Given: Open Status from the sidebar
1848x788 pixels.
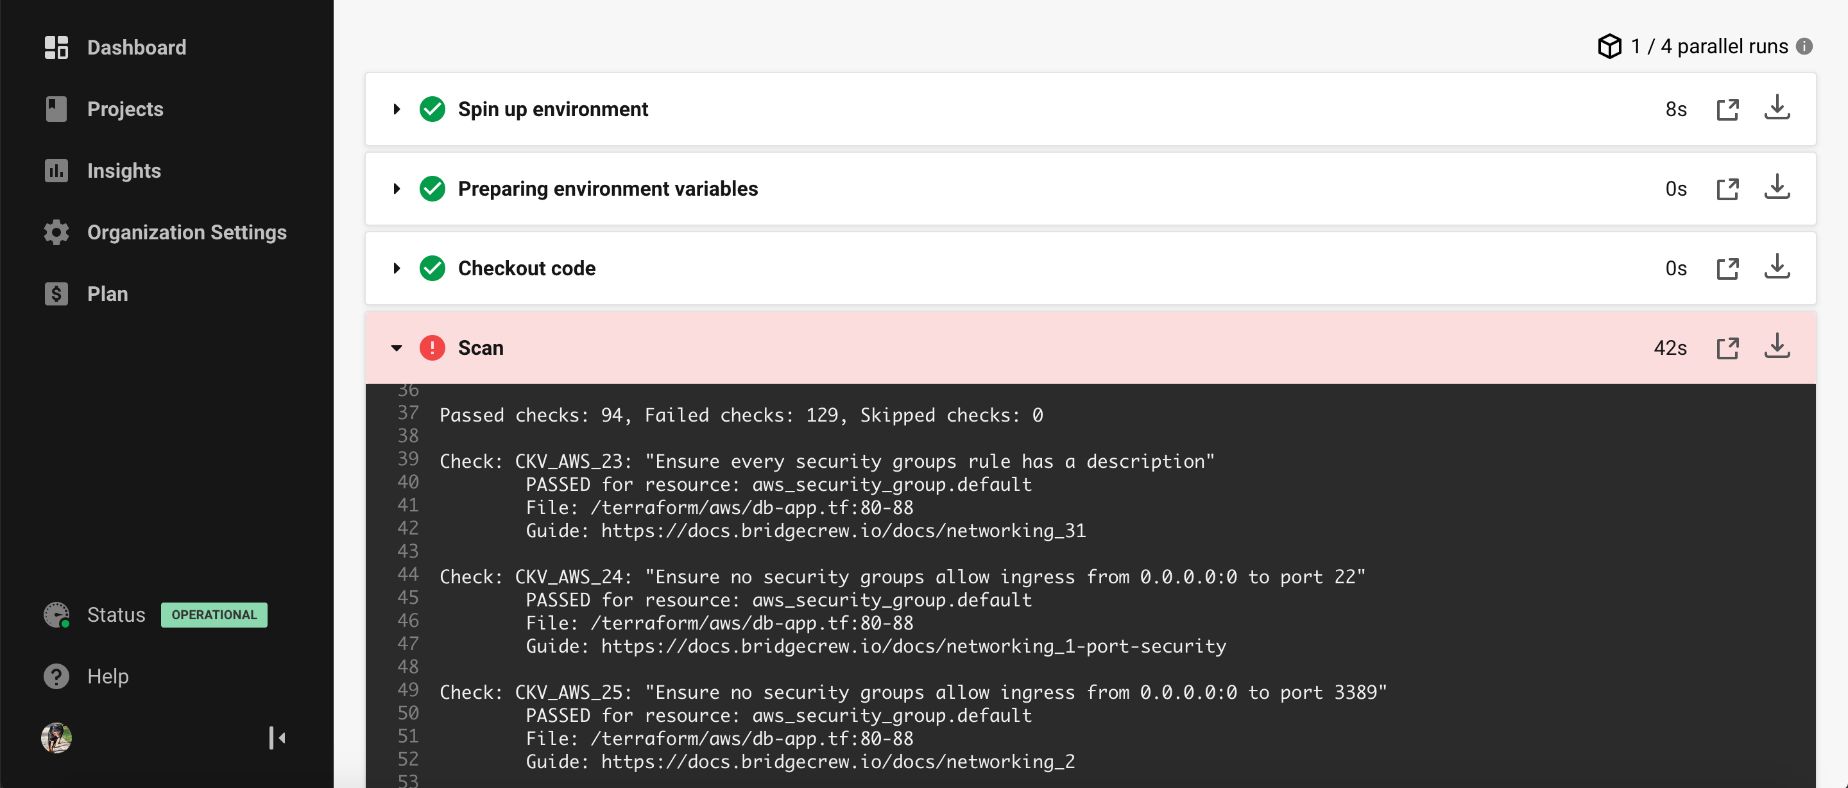Looking at the screenshot, I should click(x=116, y=614).
